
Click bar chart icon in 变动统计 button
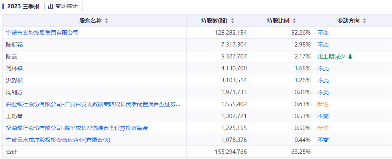pos(51,6)
